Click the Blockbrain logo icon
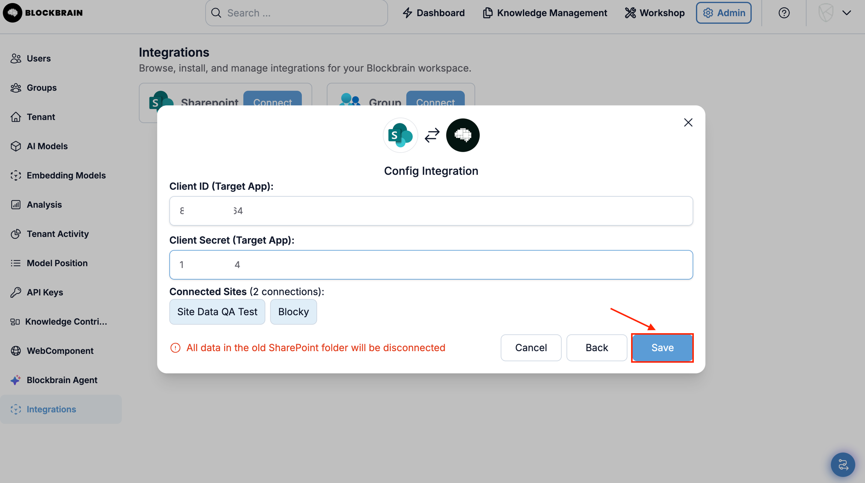Viewport: 865px width, 483px height. tap(12, 13)
